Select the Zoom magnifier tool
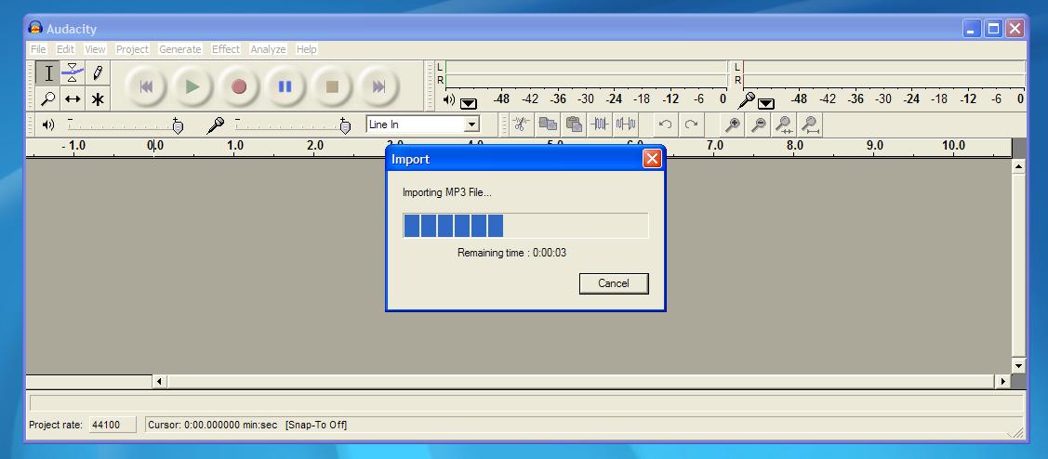The height and width of the screenshot is (459, 1048). (48, 98)
